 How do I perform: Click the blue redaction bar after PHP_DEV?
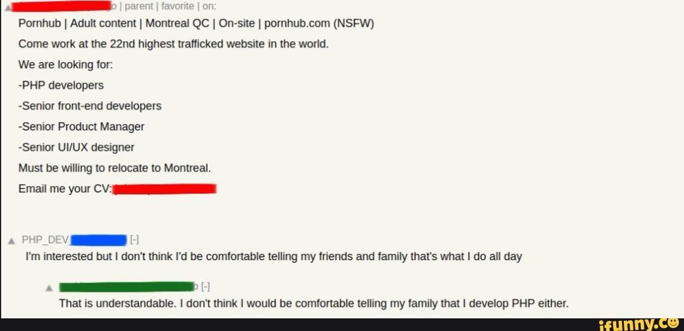(98, 240)
